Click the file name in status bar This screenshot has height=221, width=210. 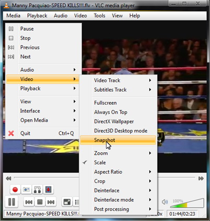pyautogui.click(x=43, y=214)
